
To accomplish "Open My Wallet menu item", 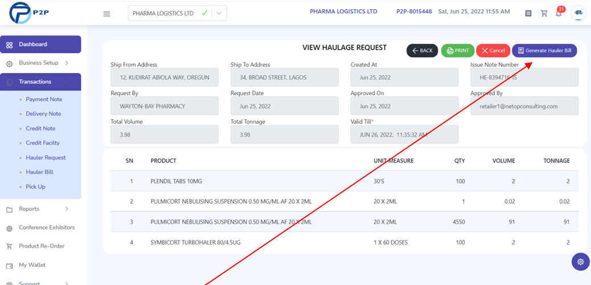I will (x=32, y=265).
